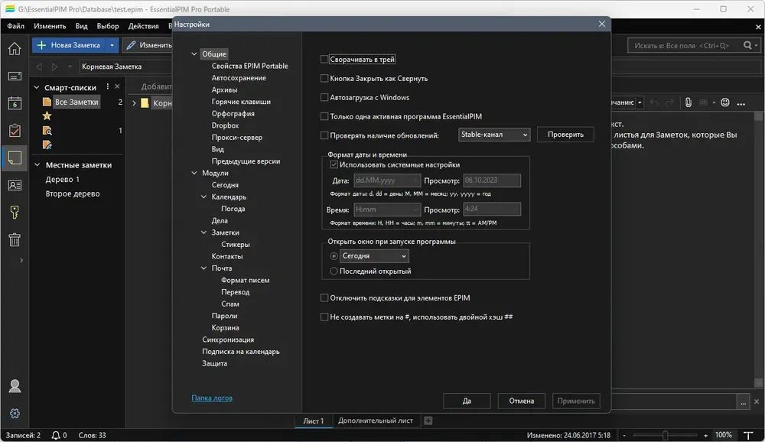
Task: Select the recently edited notes smart list
Action: (47, 145)
